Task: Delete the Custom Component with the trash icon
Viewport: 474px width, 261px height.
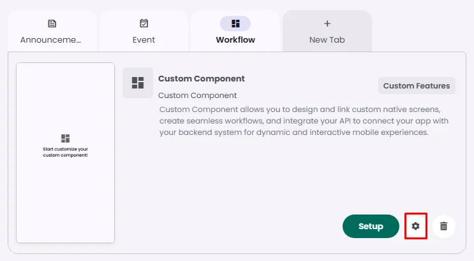Action: [444, 226]
